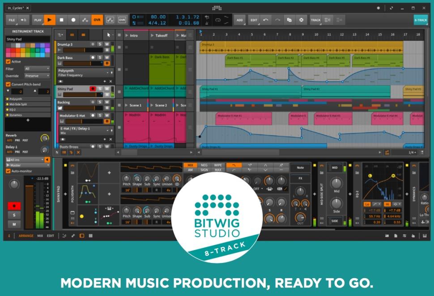Image resolution: width=434 pixels, height=296 pixels.
Task: Pick the white color swatch in palette
Action: pyautogui.click(x=18, y=46)
